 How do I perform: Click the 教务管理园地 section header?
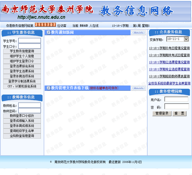(x=169, y=92)
